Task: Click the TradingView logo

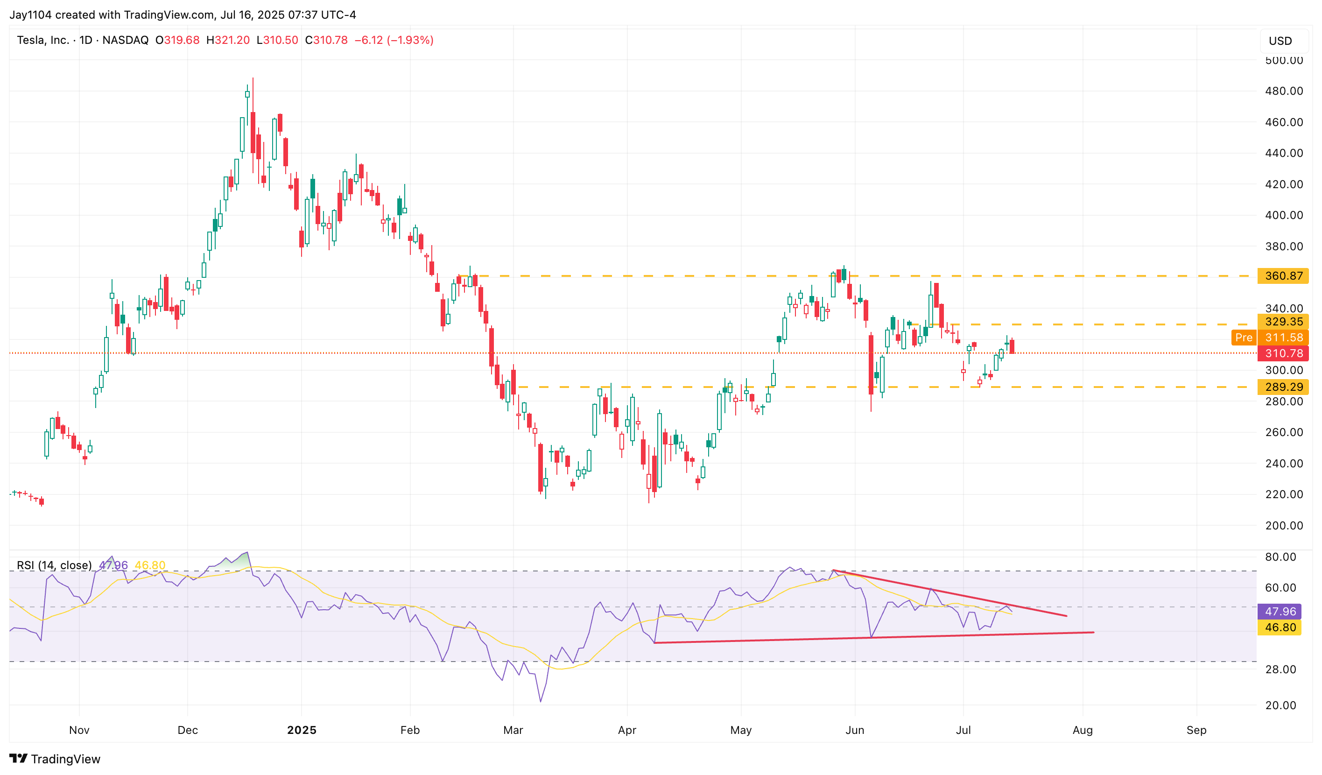Action: (55, 759)
